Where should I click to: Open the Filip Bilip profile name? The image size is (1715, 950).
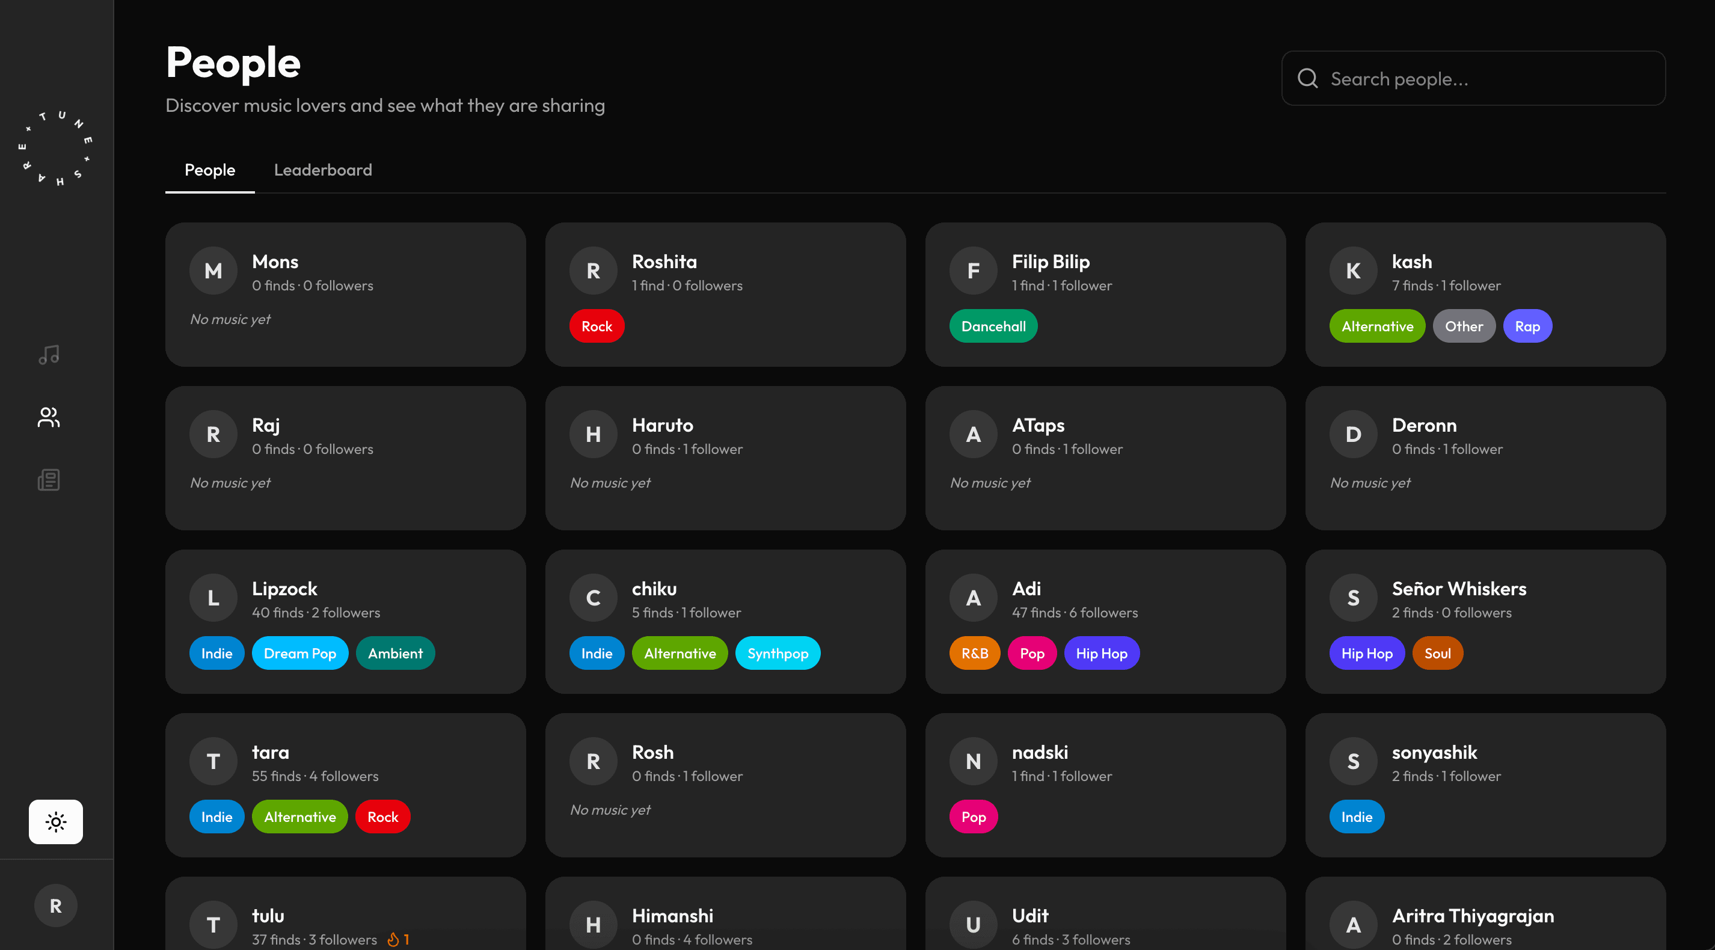[x=1051, y=262]
